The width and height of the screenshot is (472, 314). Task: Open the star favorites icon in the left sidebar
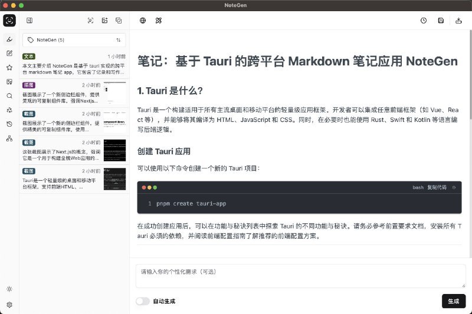[x=9, y=68]
